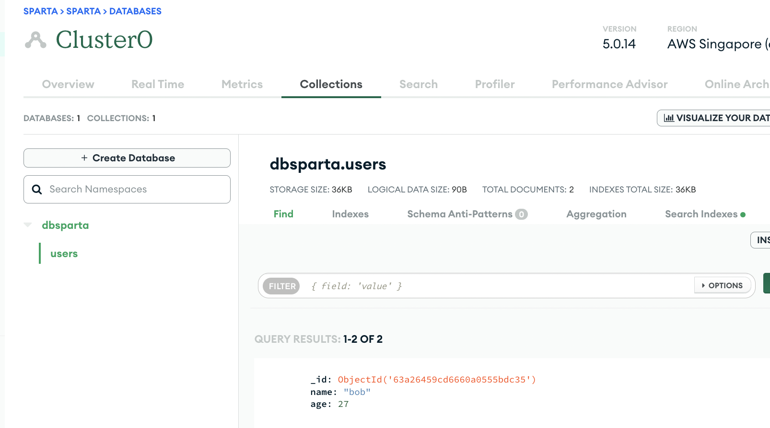Click the ObjectId value of bob document
Screen dimensions: 770x428
pos(437,380)
